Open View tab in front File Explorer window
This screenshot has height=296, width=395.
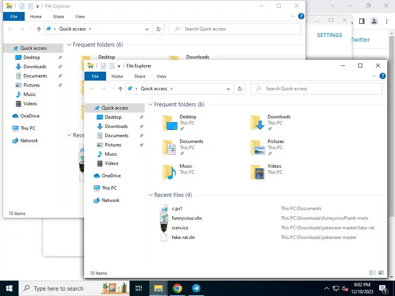[162, 76]
